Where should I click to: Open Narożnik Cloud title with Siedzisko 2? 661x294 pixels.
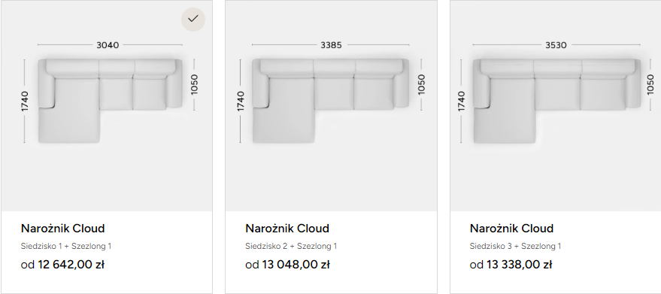point(287,228)
